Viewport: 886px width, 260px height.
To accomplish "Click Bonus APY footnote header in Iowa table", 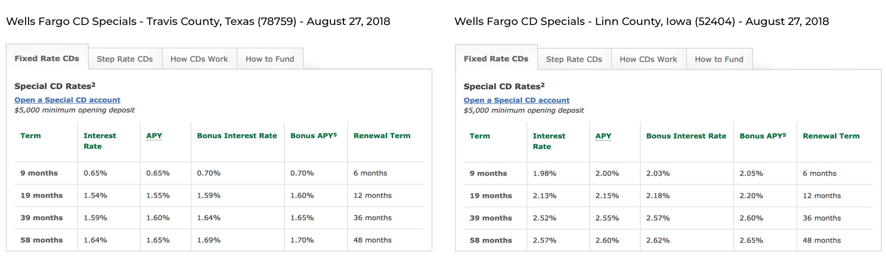I will [x=762, y=136].
